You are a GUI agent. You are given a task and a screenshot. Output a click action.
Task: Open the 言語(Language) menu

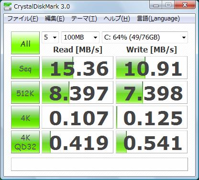(158, 19)
